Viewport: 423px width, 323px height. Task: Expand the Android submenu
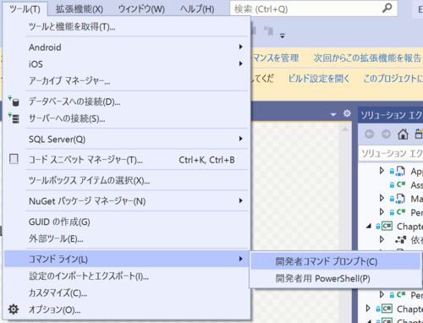point(126,47)
